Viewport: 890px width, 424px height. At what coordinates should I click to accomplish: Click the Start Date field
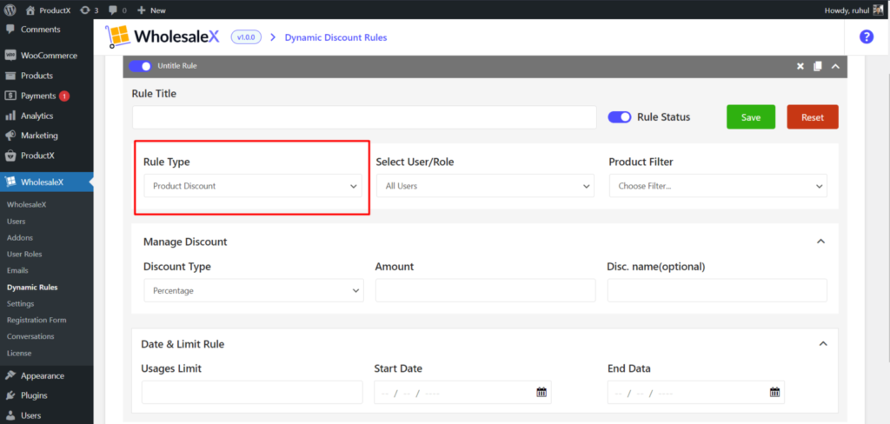[x=462, y=392]
